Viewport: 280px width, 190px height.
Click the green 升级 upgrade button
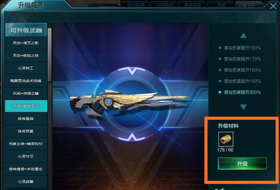(x=242, y=164)
